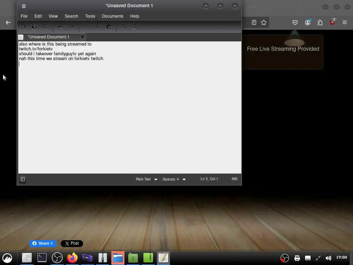Open the OBS tray icon
The height and width of the screenshot is (265, 353).
click(284, 258)
